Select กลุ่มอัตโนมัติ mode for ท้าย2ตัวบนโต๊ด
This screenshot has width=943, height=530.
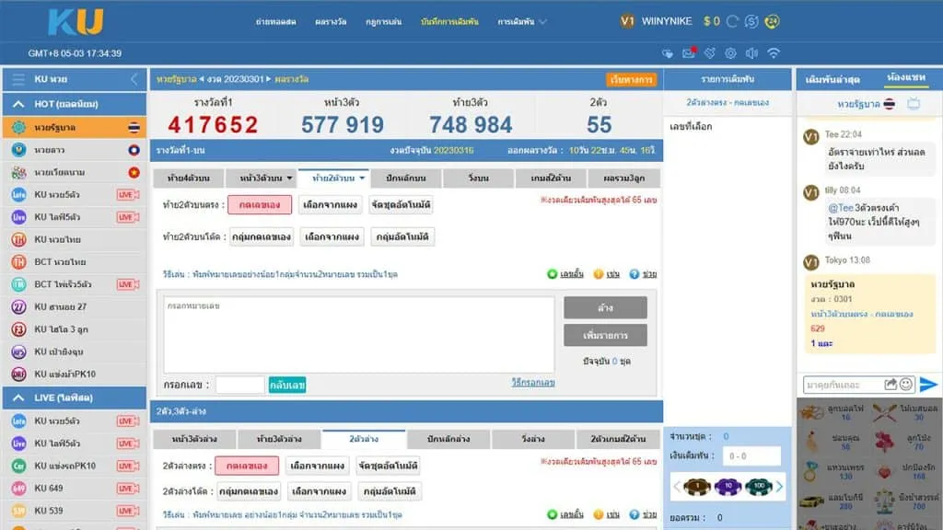(402, 236)
